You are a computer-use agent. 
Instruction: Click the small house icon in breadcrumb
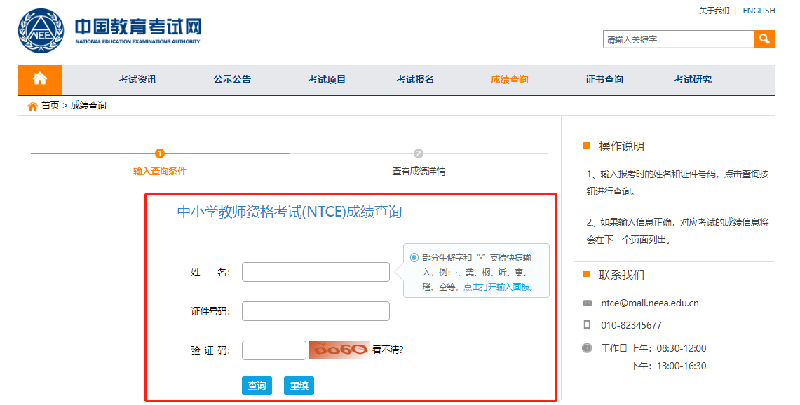pyautogui.click(x=32, y=106)
